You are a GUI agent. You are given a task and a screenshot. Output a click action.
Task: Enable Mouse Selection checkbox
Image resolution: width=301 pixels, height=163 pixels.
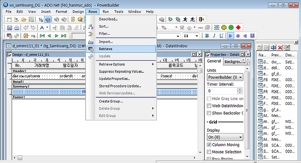[x=209, y=152]
